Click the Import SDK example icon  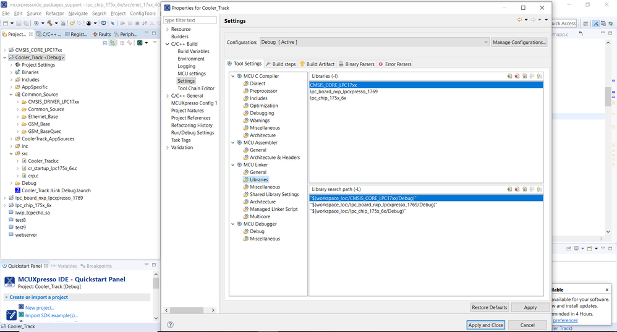click(x=21, y=315)
